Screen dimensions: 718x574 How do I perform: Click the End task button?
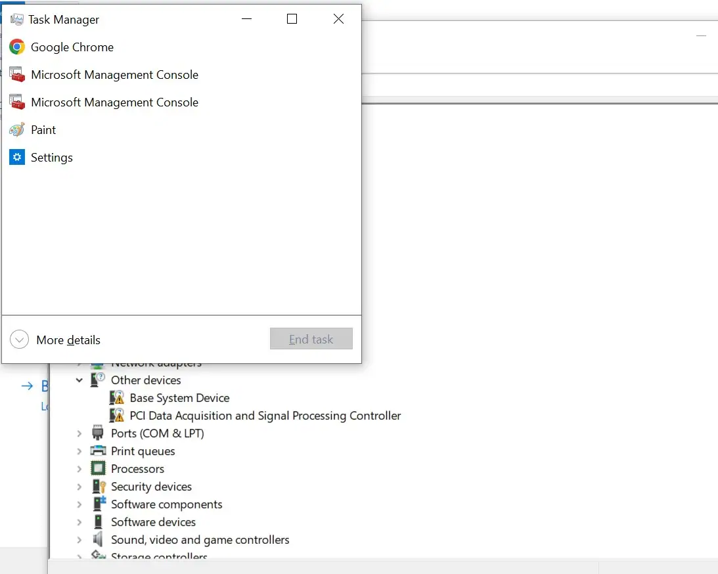tap(311, 339)
